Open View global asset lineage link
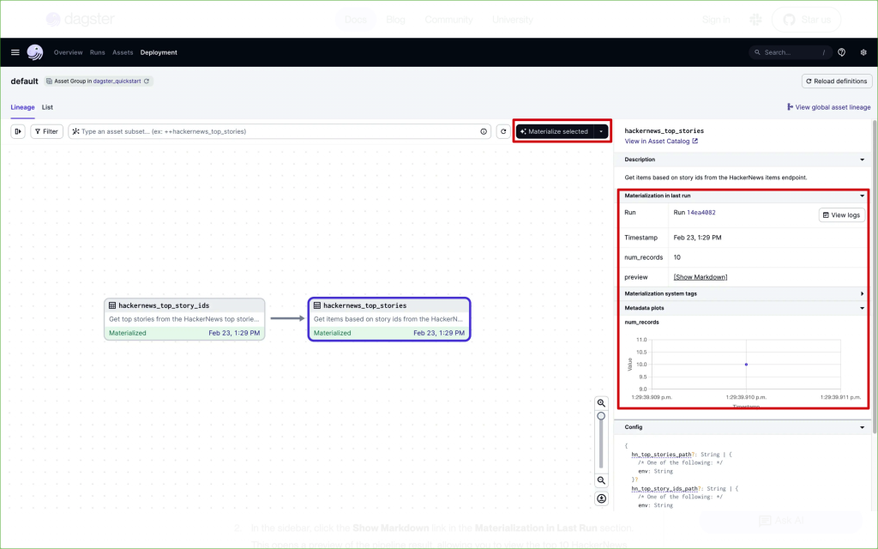Viewport: 878px width, 549px height. click(x=829, y=107)
